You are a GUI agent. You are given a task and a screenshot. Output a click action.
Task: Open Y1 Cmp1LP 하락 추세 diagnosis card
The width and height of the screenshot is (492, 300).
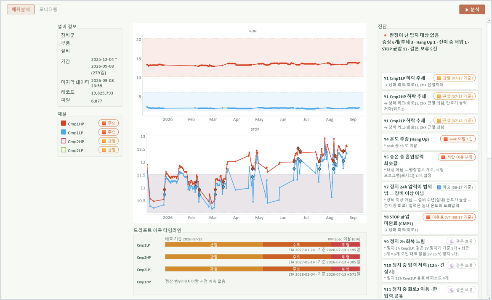point(429,81)
